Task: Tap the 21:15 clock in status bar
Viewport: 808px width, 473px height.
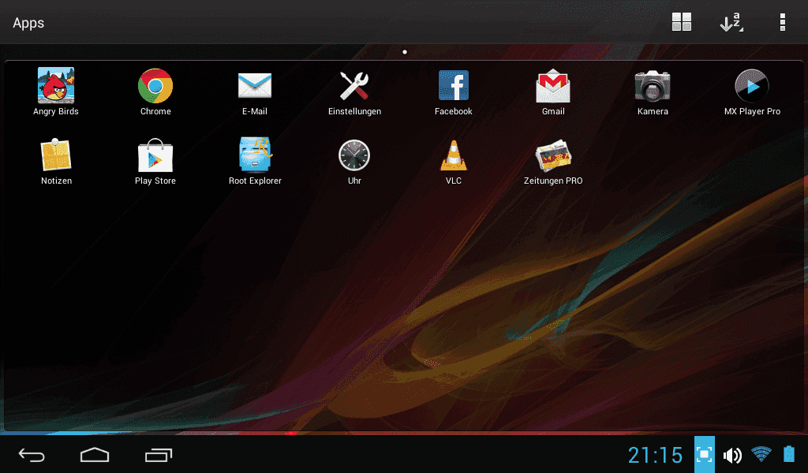Action: (x=655, y=455)
